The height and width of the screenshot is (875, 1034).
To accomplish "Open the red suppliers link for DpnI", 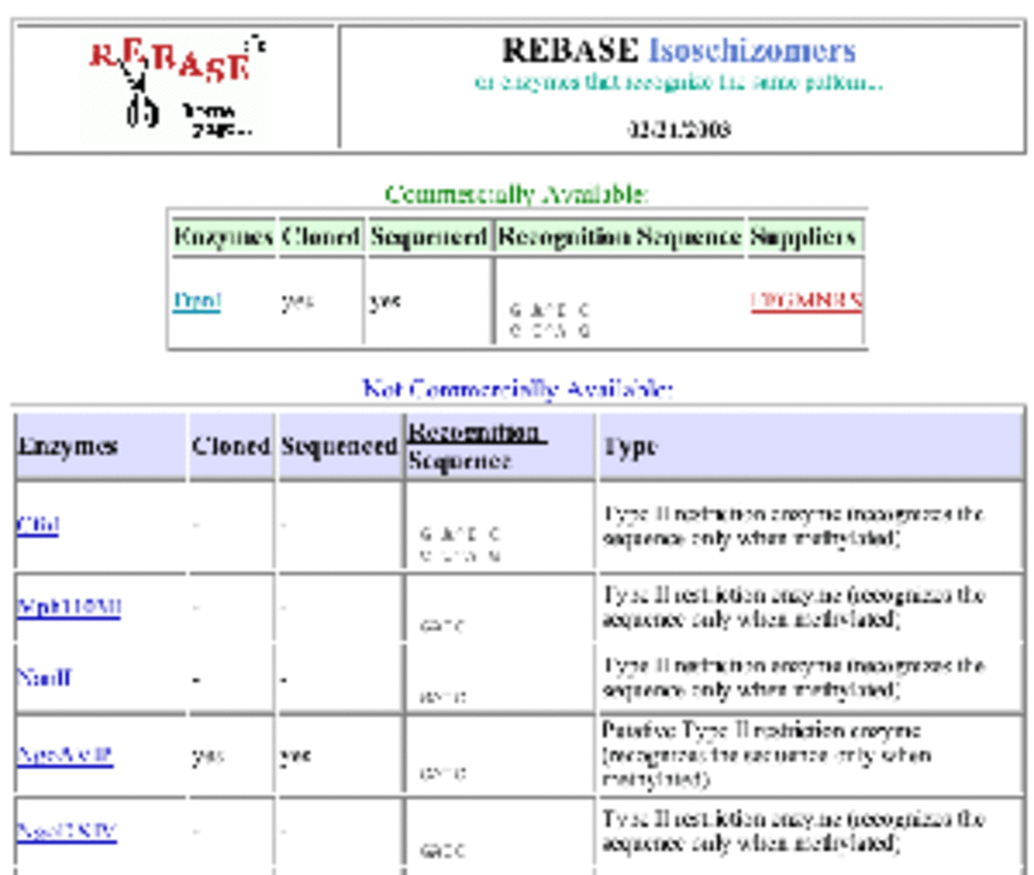I will tap(806, 301).
